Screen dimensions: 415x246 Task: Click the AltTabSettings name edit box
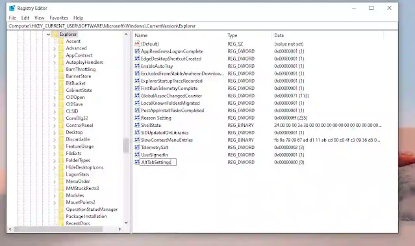[x=158, y=162]
